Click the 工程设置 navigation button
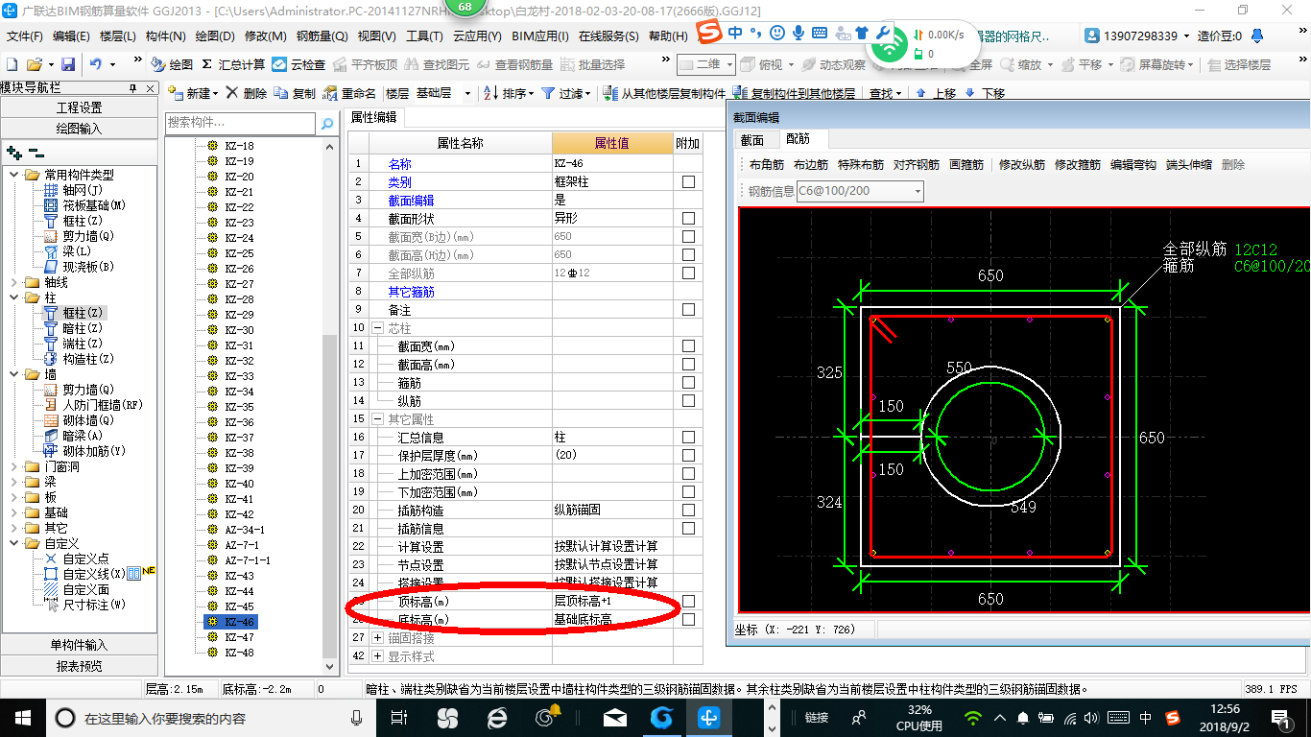This screenshot has height=737, width=1311. pyautogui.click(x=79, y=107)
